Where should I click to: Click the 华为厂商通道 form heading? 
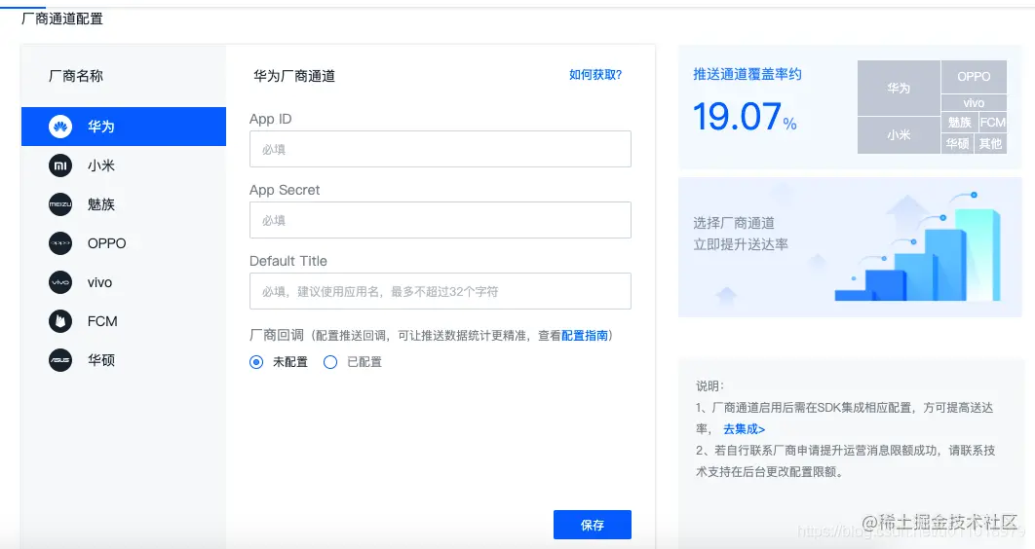(x=294, y=76)
